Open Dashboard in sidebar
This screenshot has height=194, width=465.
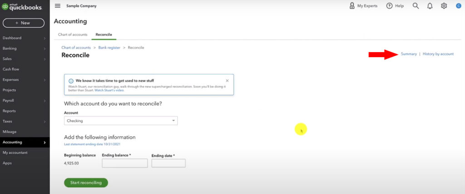click(x=12, y=38)
